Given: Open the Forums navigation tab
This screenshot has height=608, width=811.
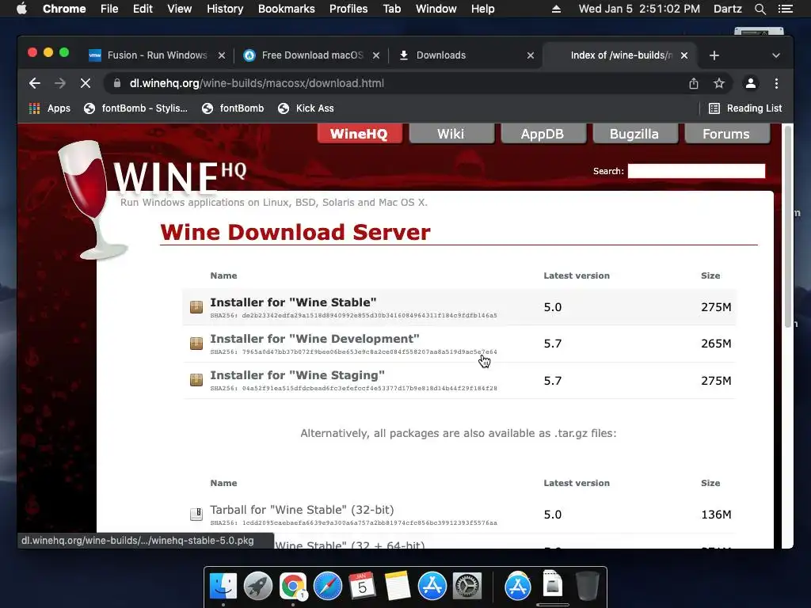Looking at the screenshot, I should pos(726,134).
